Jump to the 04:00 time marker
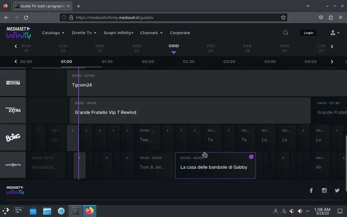This screenshot has width=347, height=217. [x=311, y=62]
